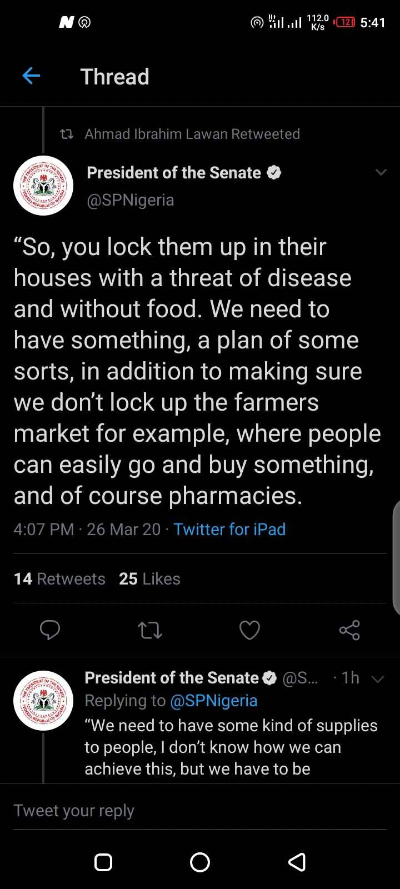Tap the @SPNigeria mention in Replying to
The image size is (400, 889).
[214, 701]
